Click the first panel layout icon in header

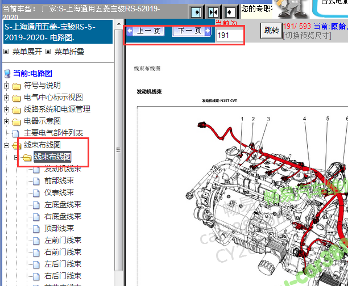pos(195,12)
